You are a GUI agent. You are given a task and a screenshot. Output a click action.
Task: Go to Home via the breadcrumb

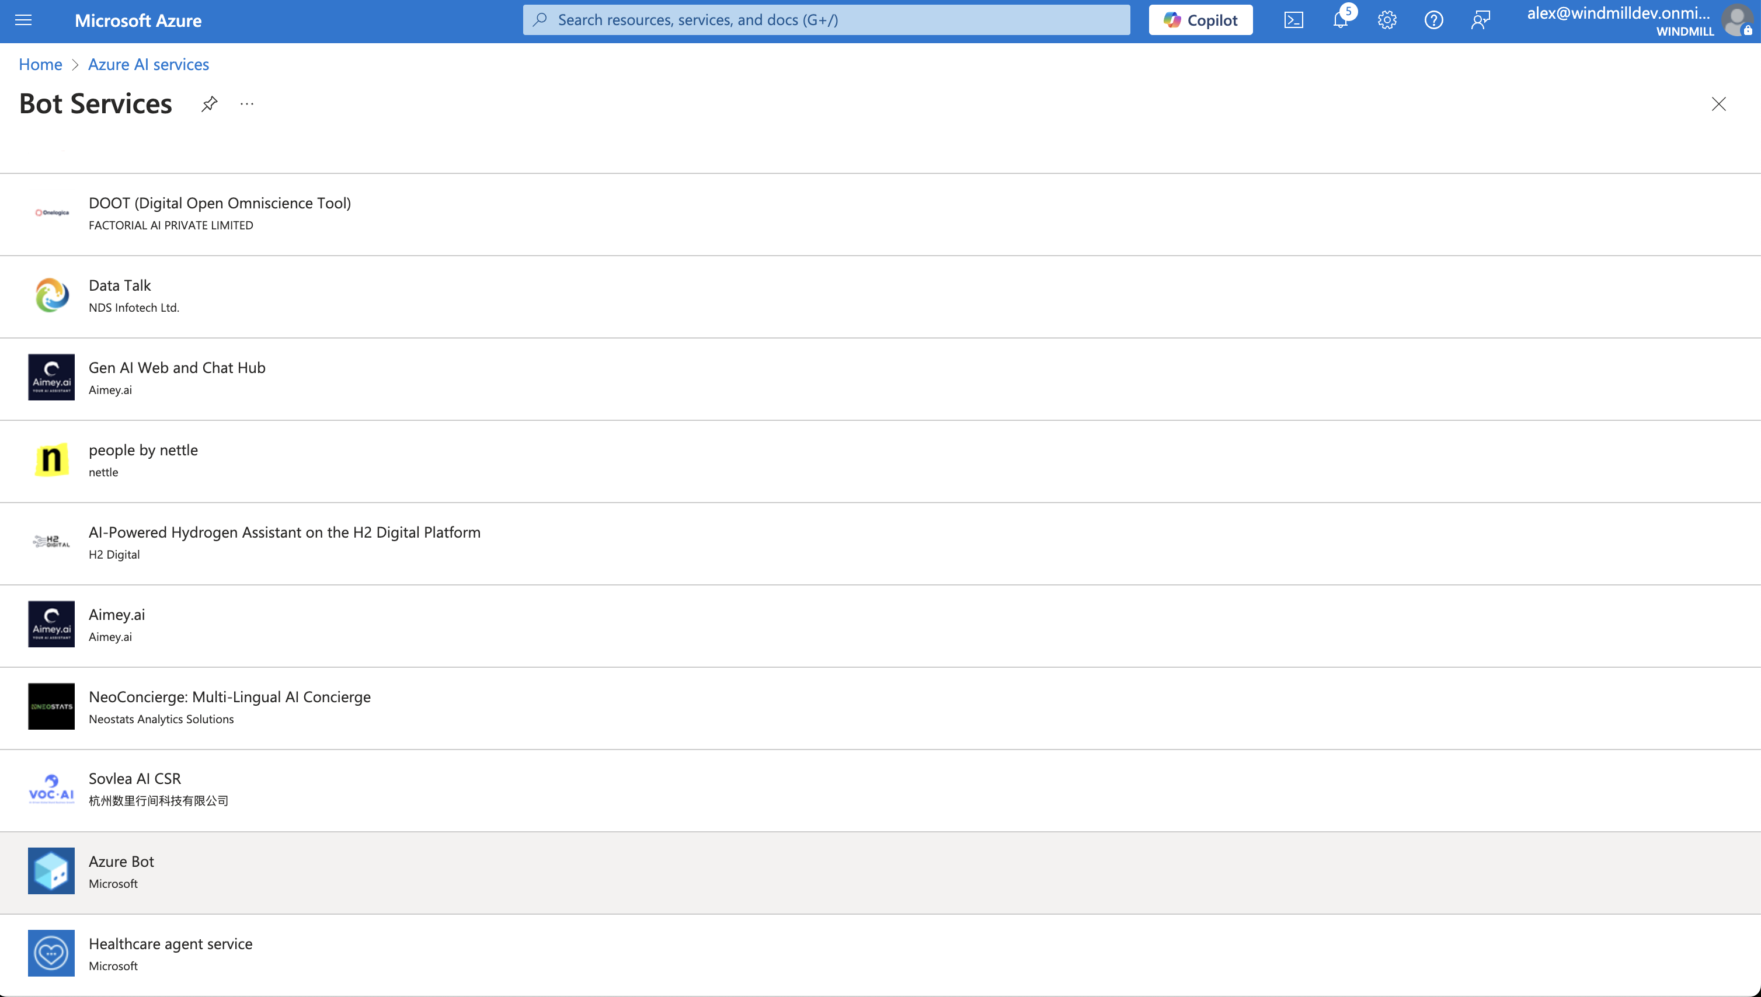[40, 64]
